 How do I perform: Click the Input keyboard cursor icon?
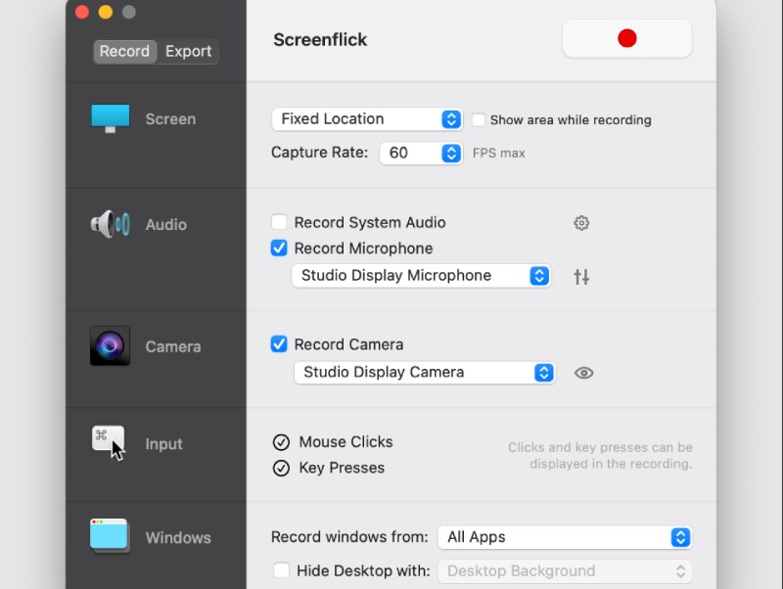point(110,442)
